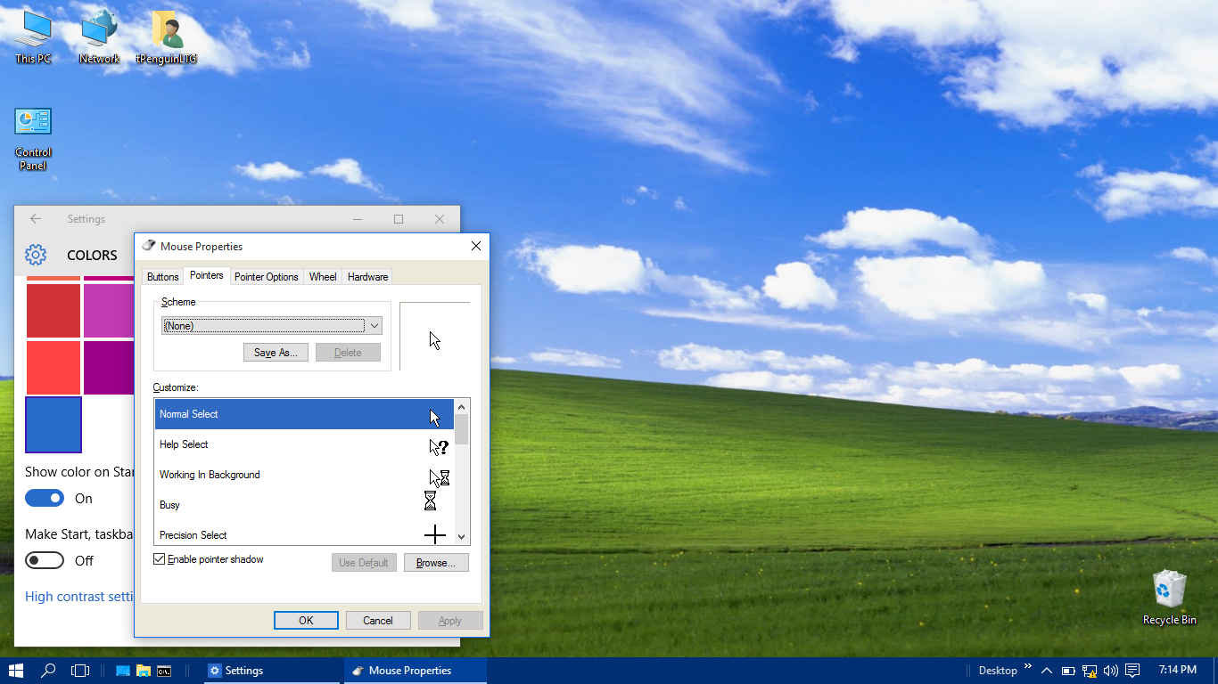
Task: Pick the orchid pink accent color swatch
Action: click(x=109, y=311)
